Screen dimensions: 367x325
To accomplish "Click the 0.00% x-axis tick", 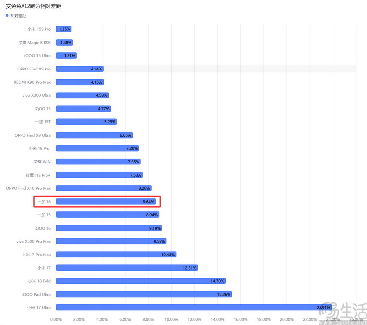I will (x=56, y=320).
